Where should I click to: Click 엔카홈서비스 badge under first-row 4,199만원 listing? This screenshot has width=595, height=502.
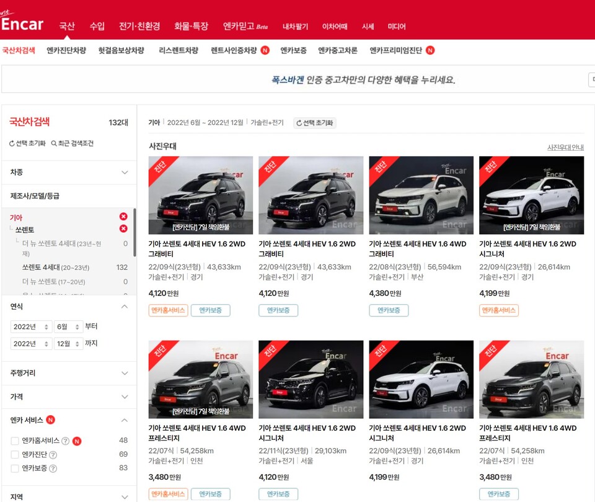click(x=498, y=310)
